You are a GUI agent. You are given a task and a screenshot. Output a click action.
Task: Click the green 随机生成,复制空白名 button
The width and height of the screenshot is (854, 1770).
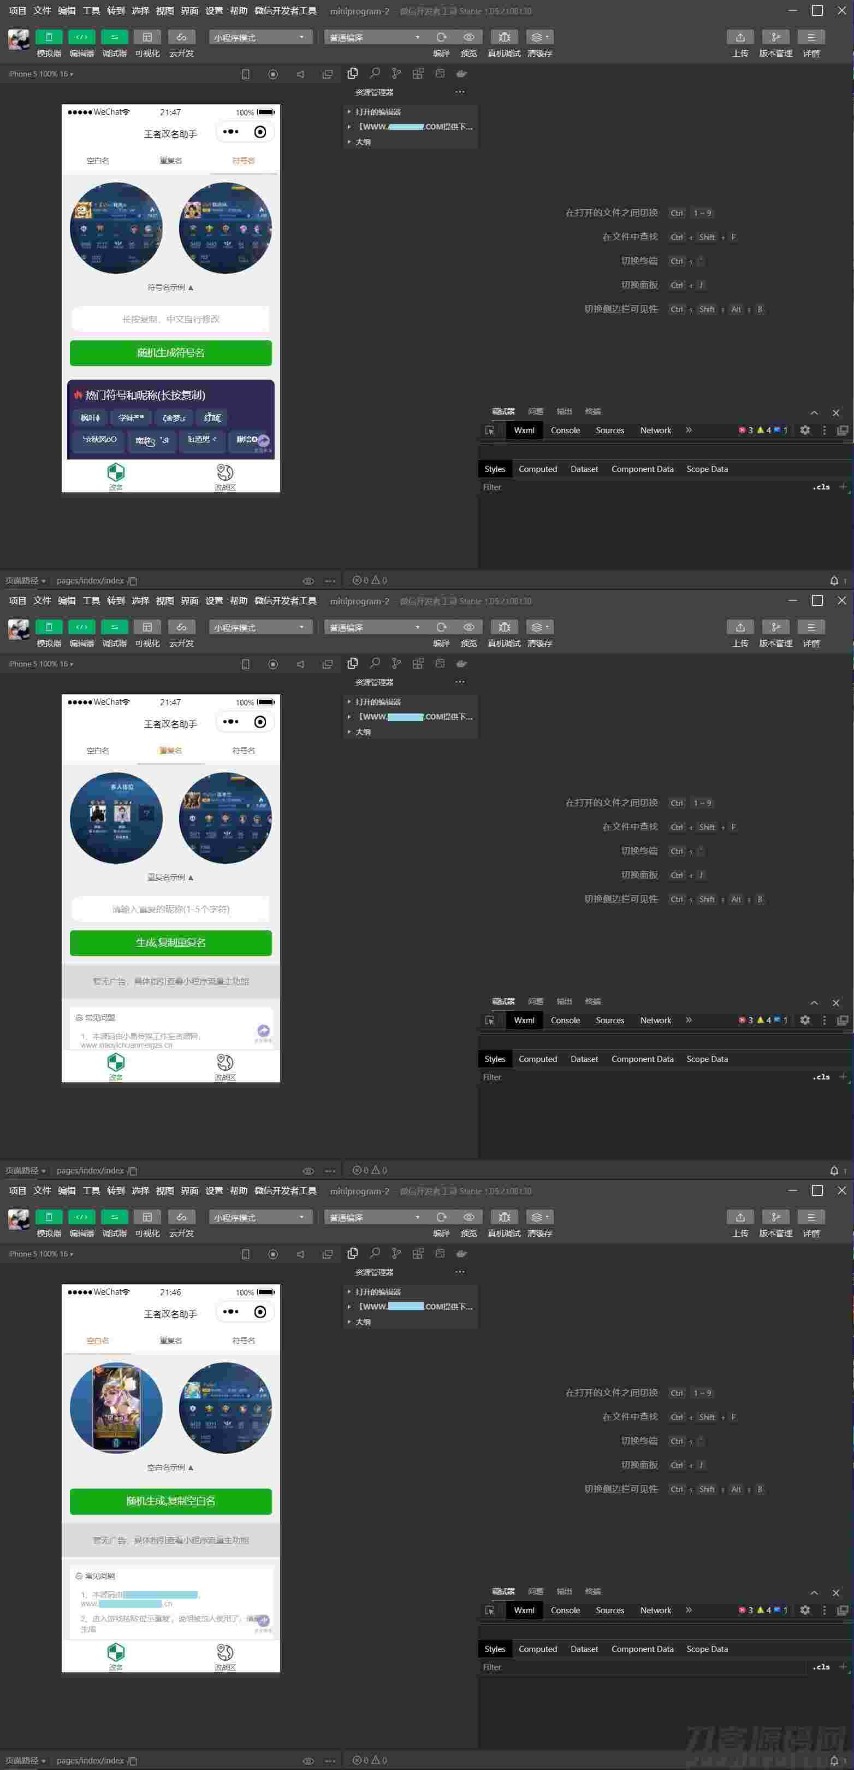pos(170,1501)
